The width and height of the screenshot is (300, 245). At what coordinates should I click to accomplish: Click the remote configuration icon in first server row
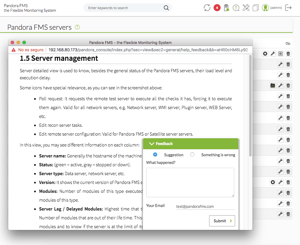tap(281, 54)
